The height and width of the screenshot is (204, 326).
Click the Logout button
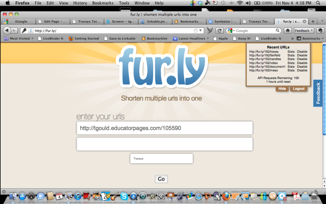[x=299, y=89]
